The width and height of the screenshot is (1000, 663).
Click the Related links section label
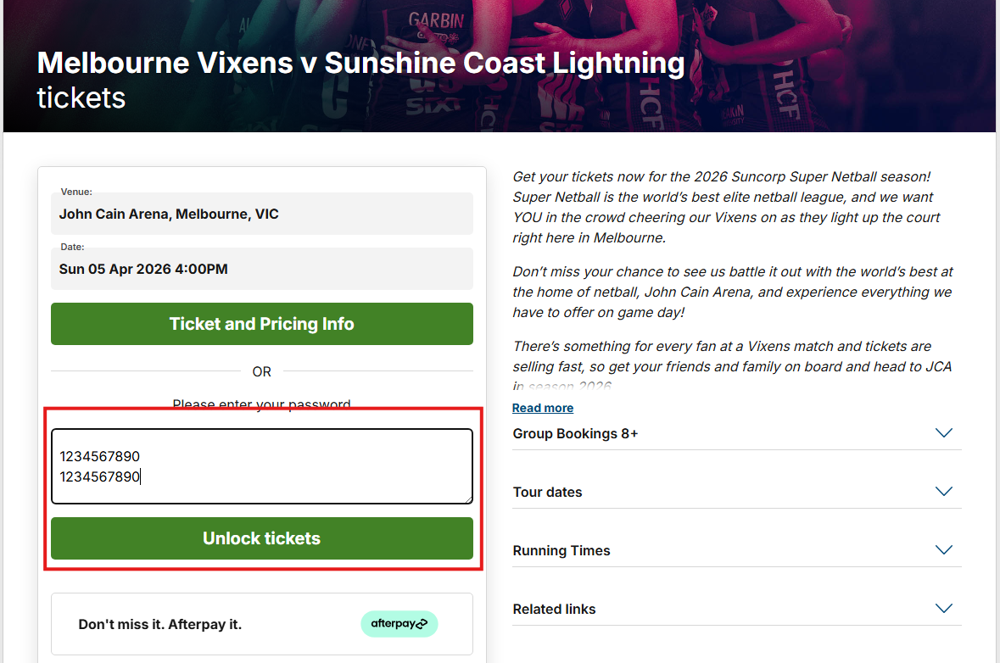coord(554,609)
